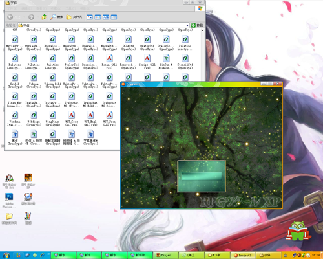Image resolution: width=323 pixels, height=259 pixels.
Task: Select the Tahoma (TrueType) font
Action: tap(34, 81)
